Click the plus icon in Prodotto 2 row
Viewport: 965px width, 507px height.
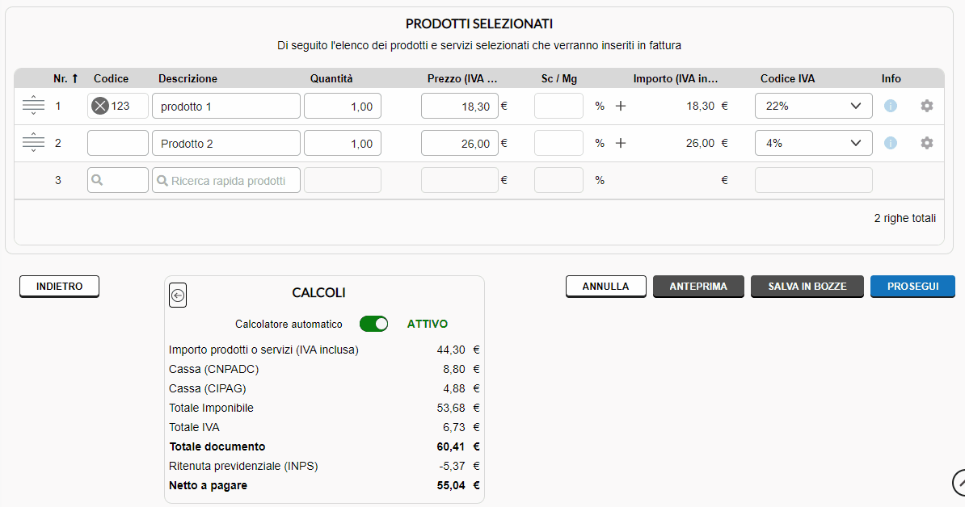[621, 143]
